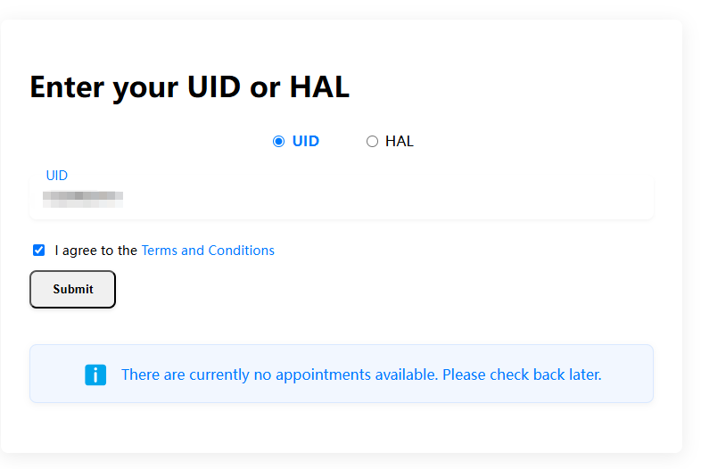The width and height of the screenshot is (701, 469).
Task: Uncheck the agree to terms checkbox
Action: (38, 251)
